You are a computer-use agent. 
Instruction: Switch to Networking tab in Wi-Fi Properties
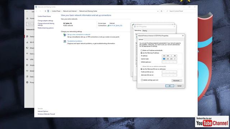tap(138, 30)
